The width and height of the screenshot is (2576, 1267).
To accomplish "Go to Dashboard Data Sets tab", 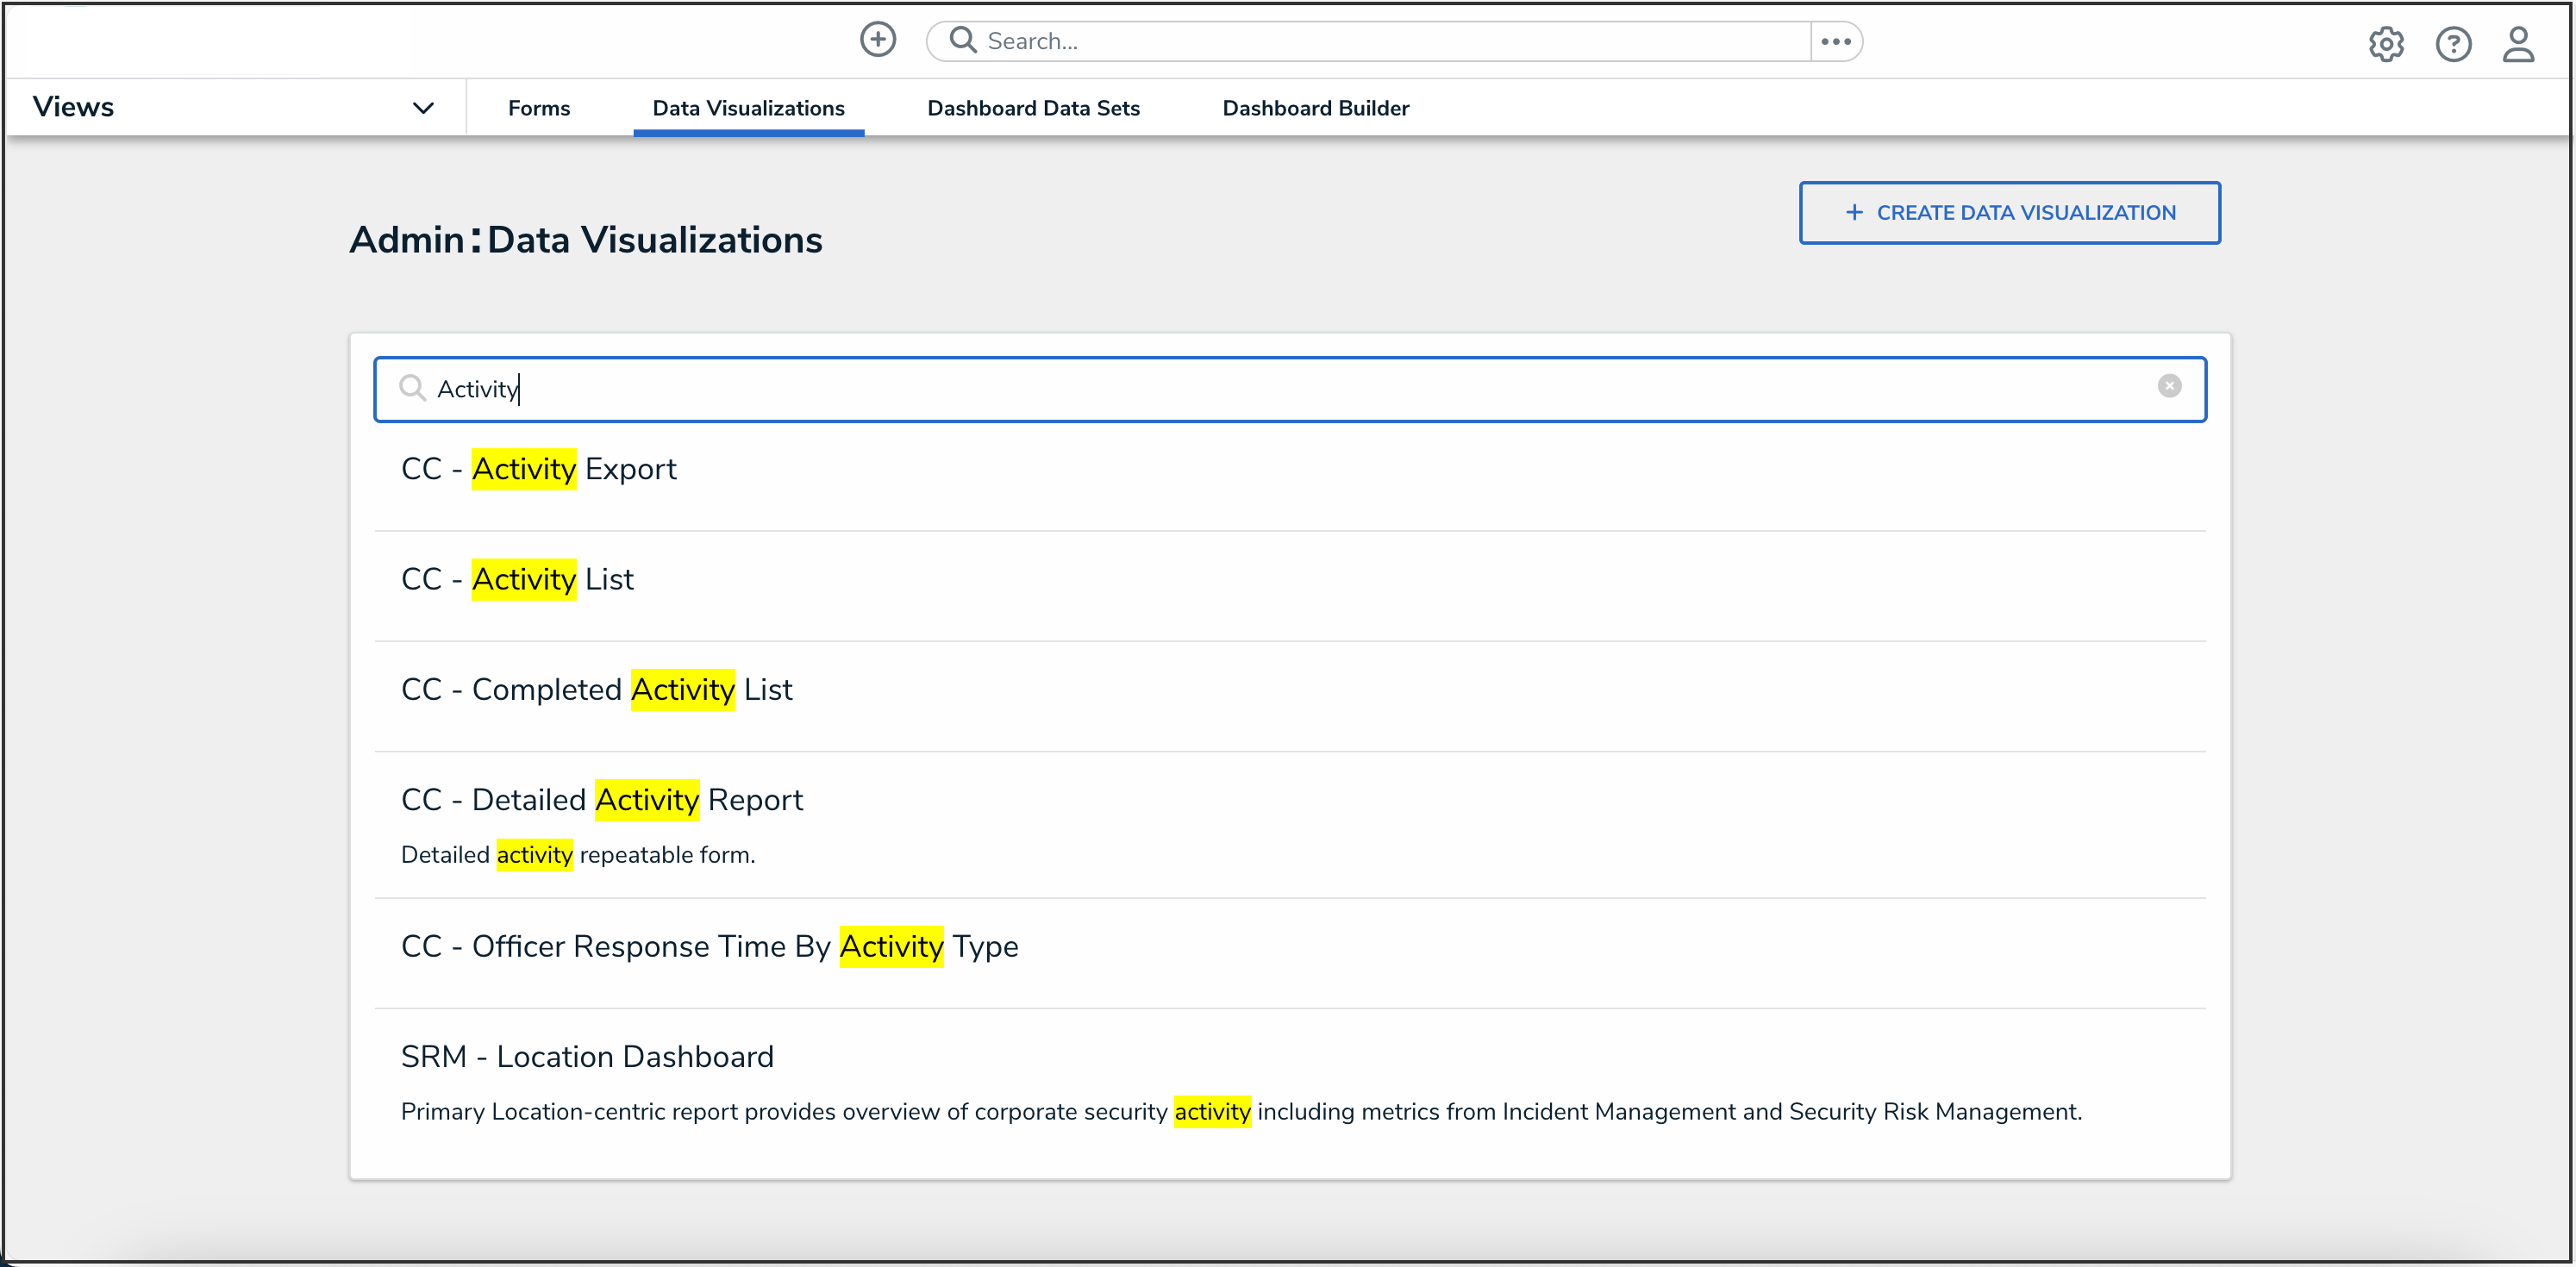I will [x=1033, y=108].
